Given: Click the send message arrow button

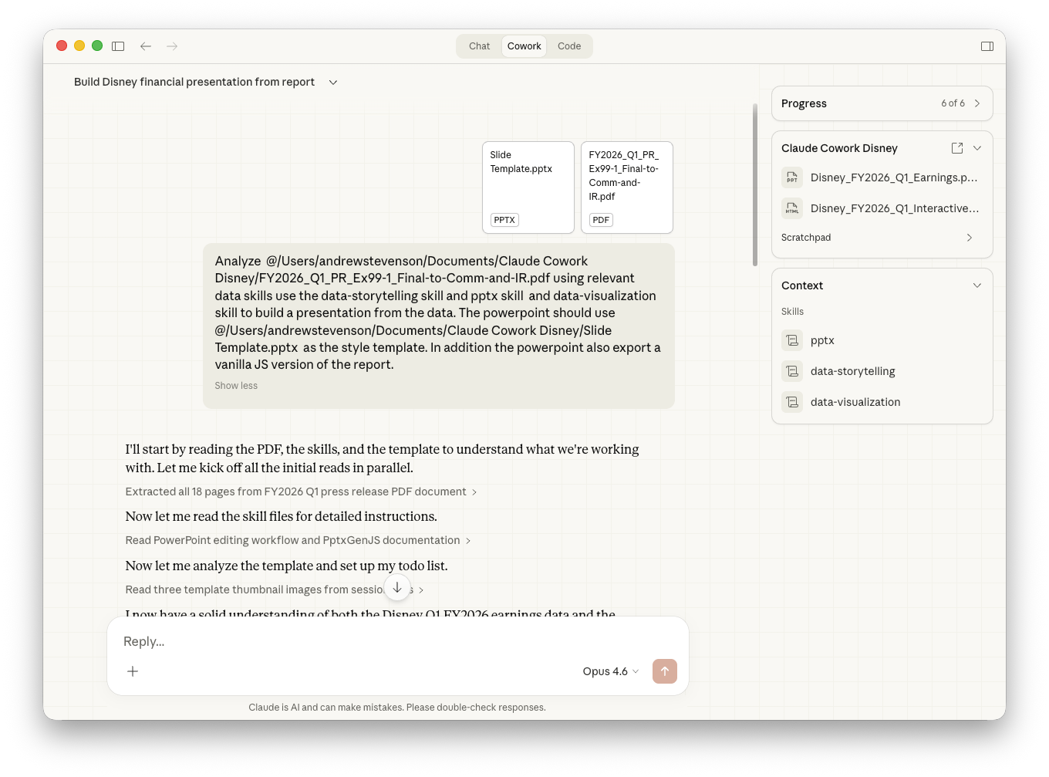Looking at the screenshot, I should click(x=664, y=671).
